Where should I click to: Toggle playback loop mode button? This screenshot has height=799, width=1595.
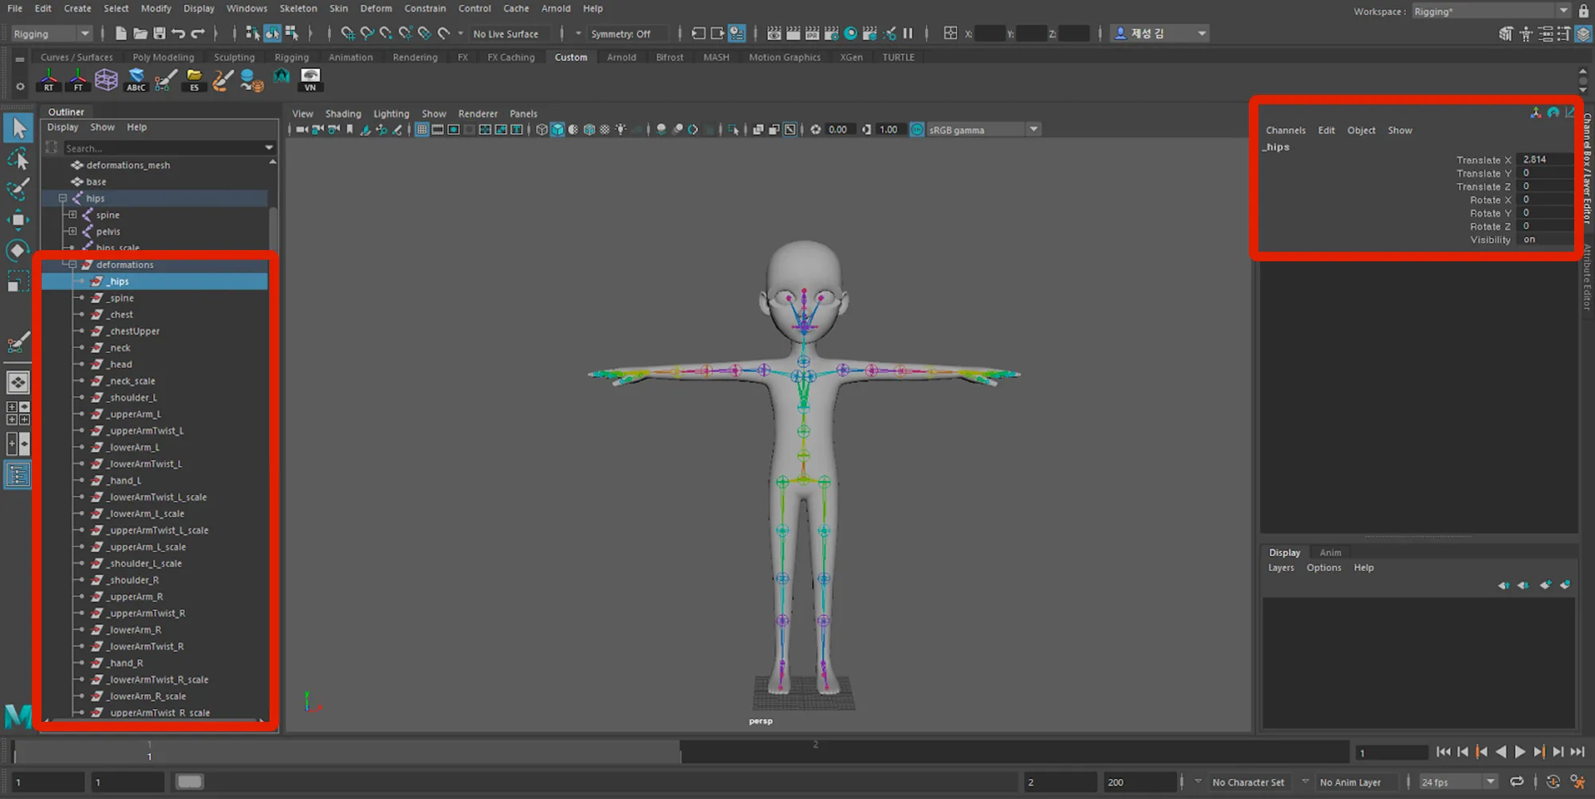1517,782
